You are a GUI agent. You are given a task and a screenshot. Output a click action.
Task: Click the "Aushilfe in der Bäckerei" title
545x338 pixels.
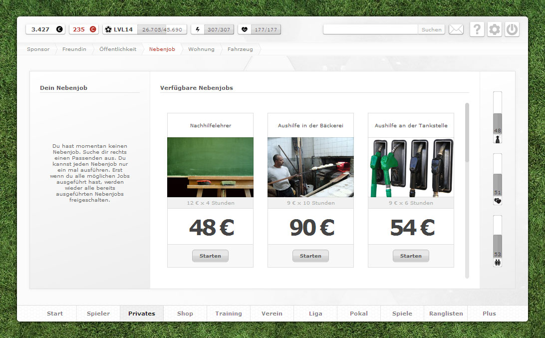coord(310,125)
